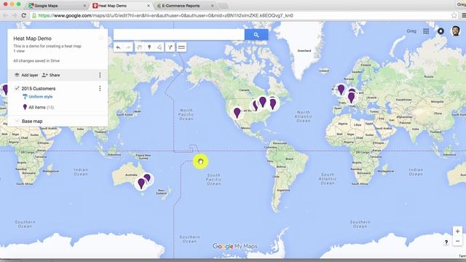Toggle the 2015 Customers layer checkbox
466x262 pixels.
(17, 88)
